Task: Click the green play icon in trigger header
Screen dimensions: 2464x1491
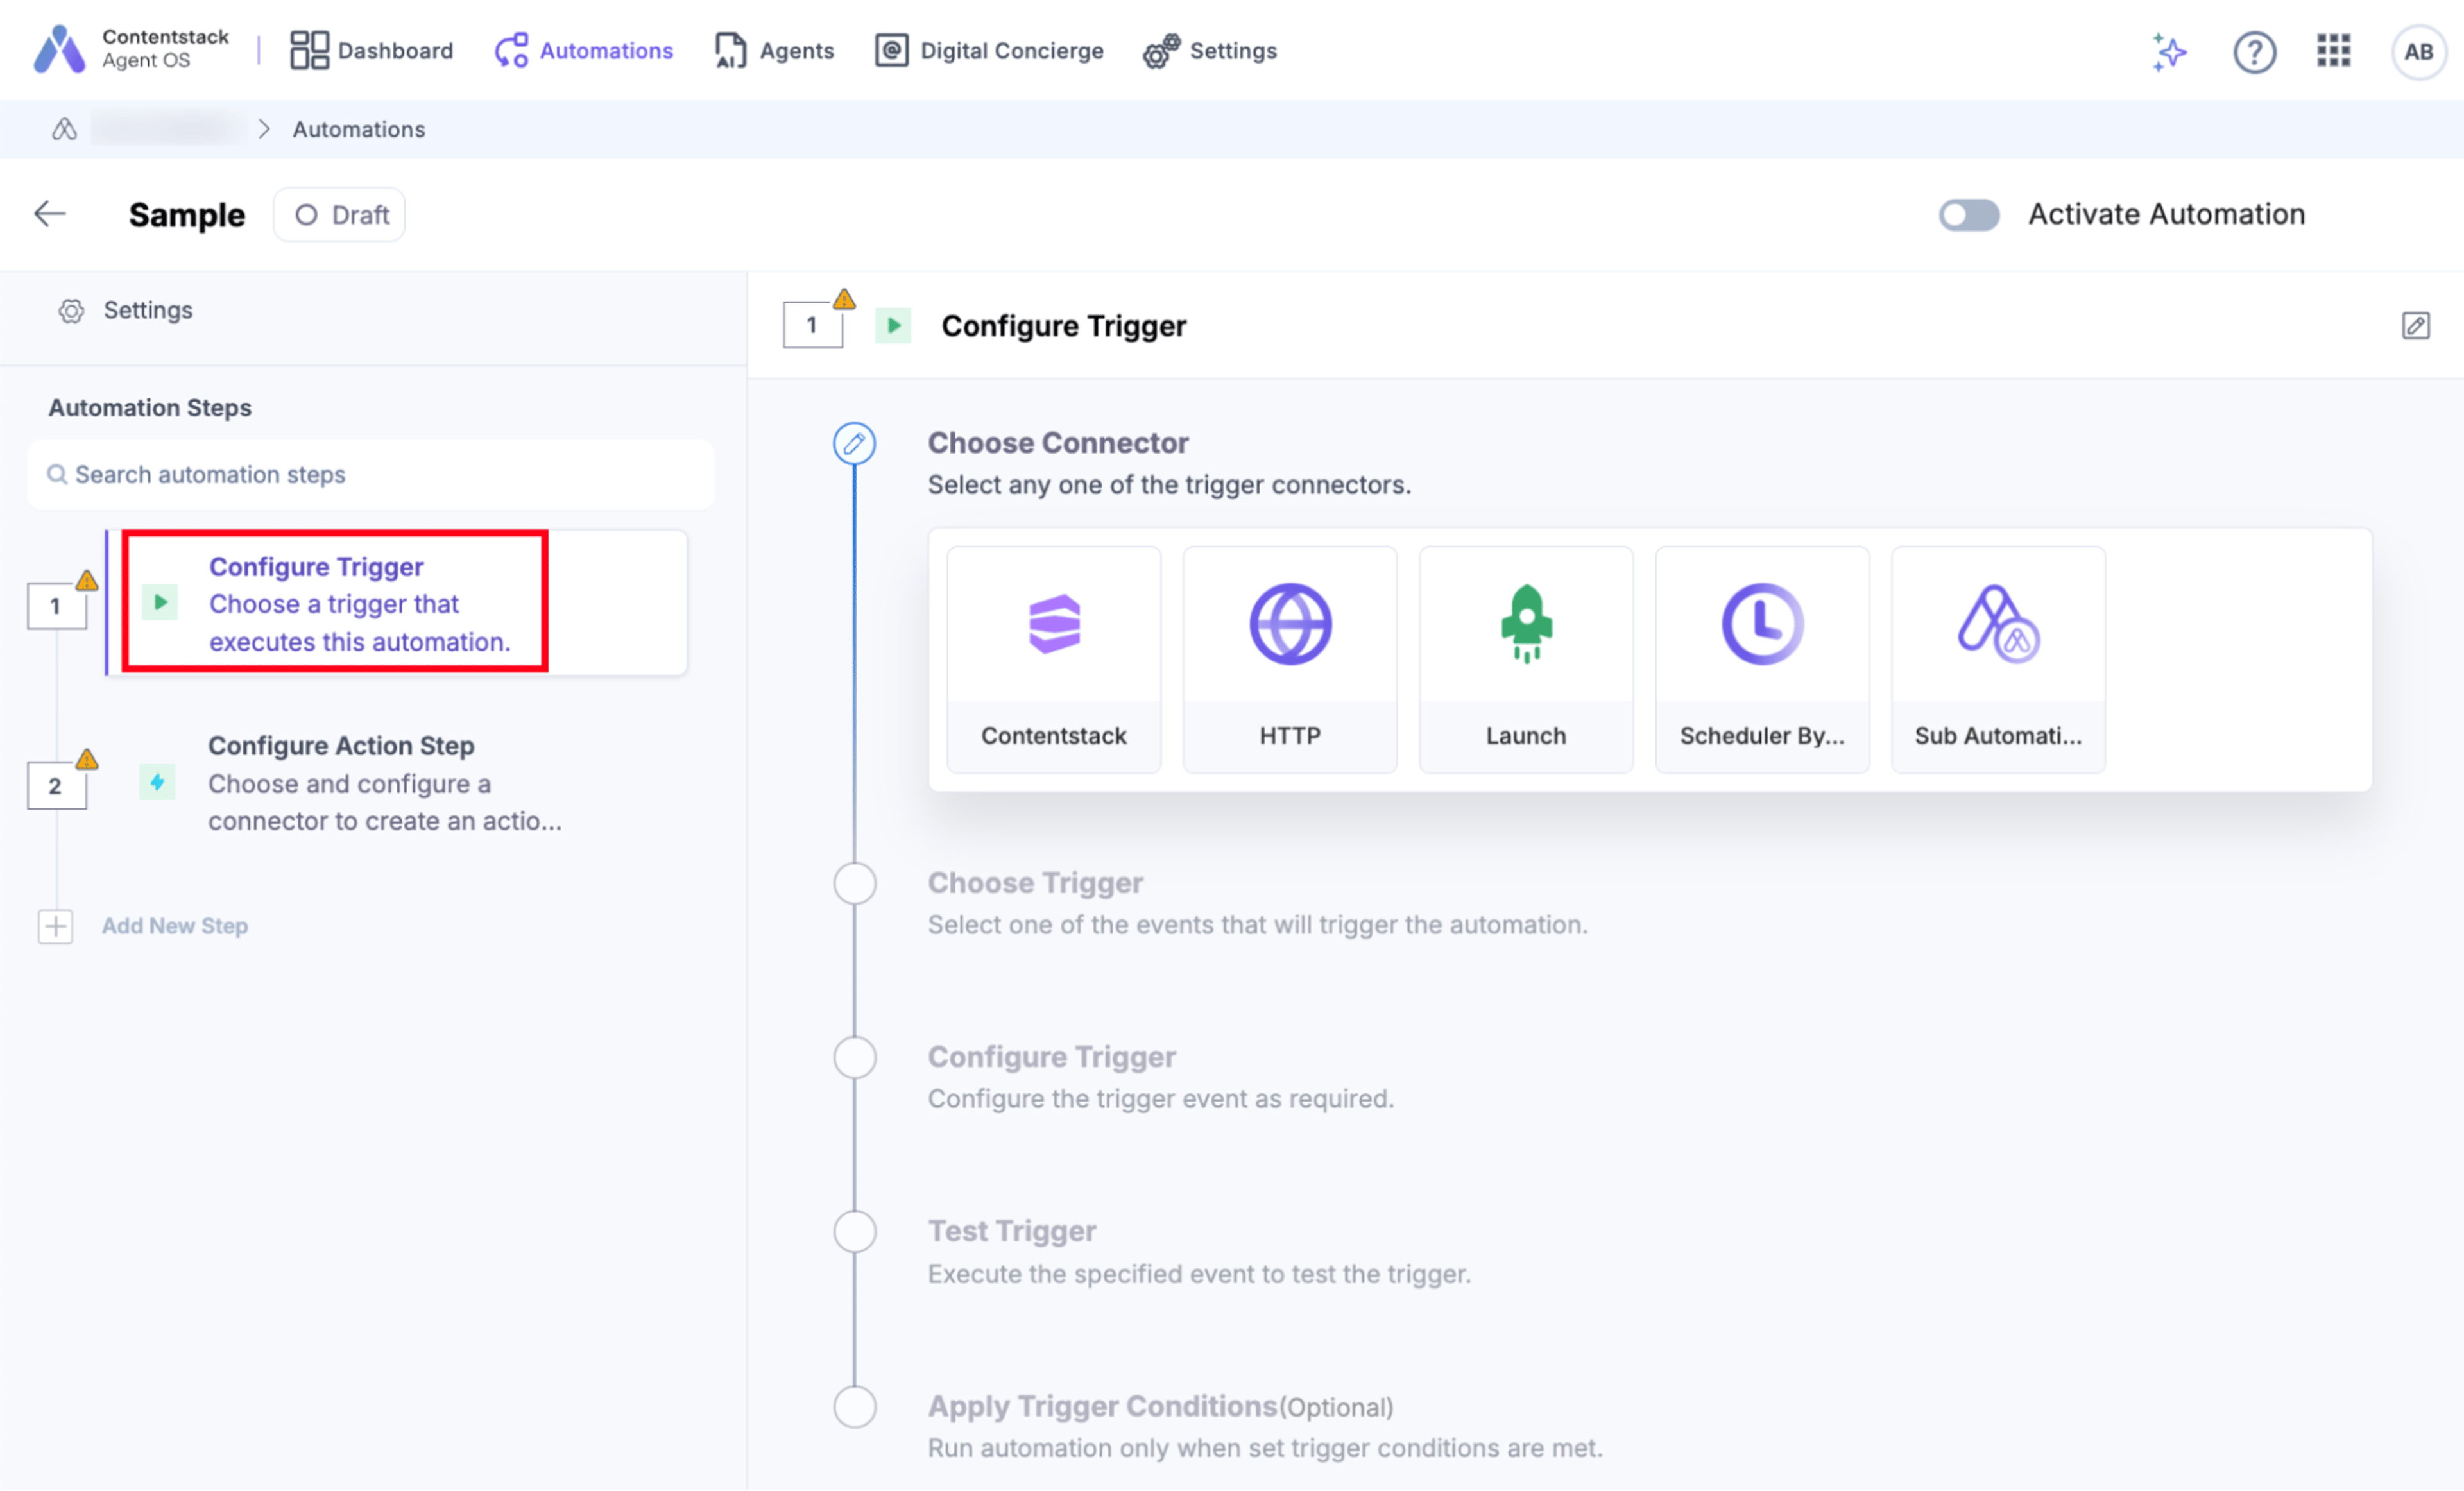Action: coord(893,326)
